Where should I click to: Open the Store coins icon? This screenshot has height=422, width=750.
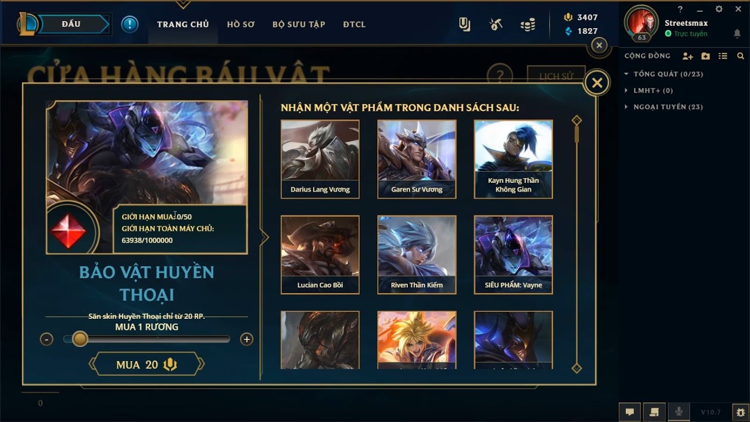[x=527, y=25]
